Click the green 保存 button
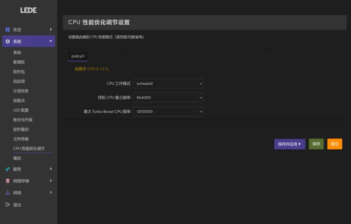This screenshot has height=224, width=351. [x=316, y=144]
